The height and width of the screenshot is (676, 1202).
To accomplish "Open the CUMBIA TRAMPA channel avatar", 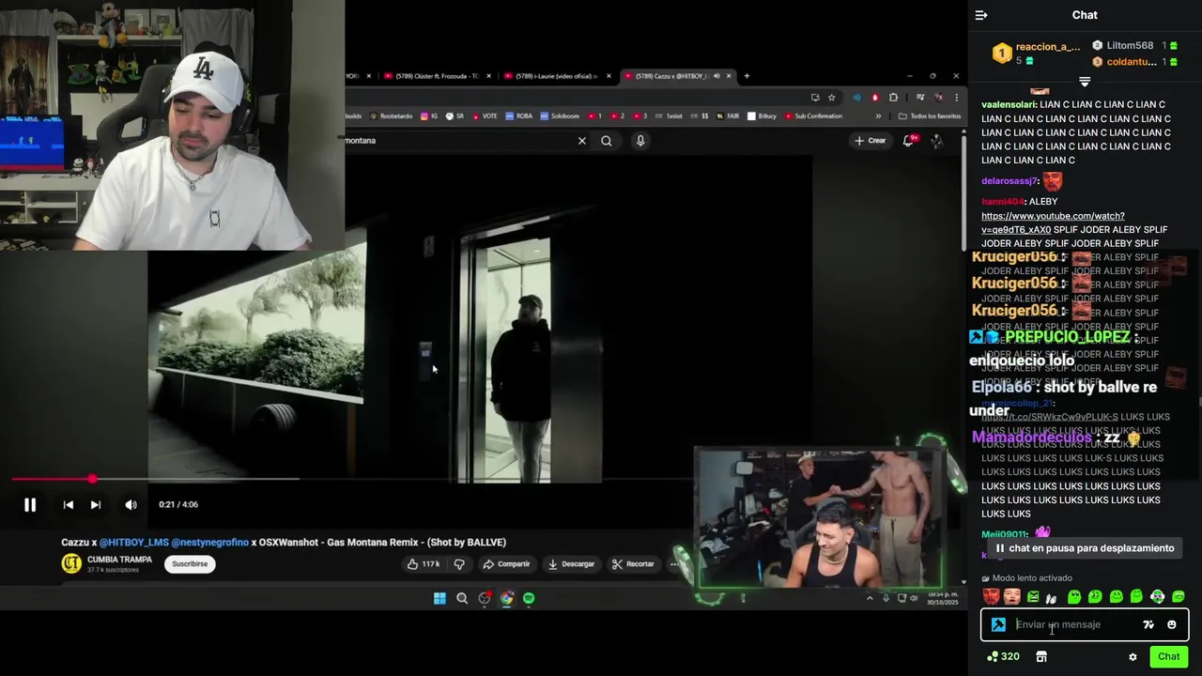I will 71,563.
